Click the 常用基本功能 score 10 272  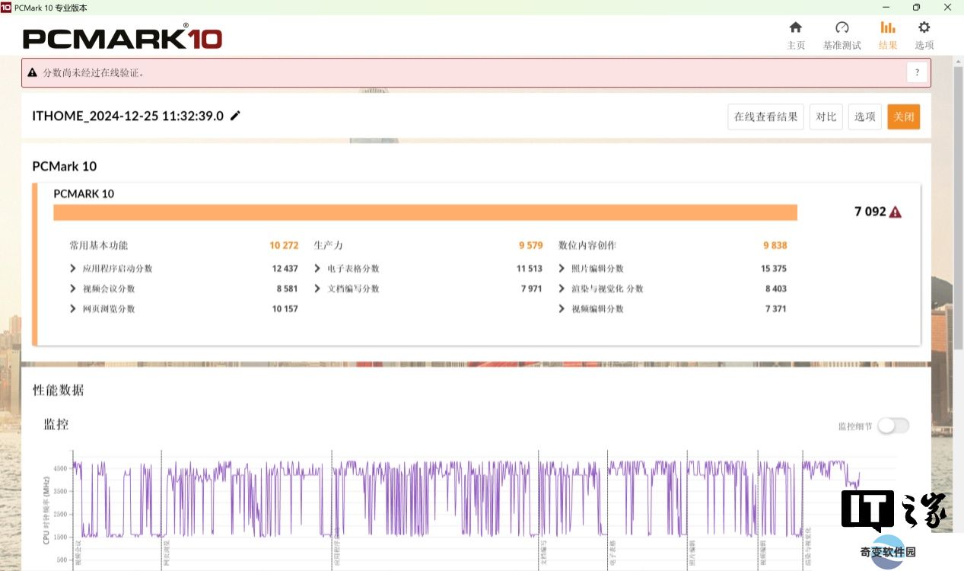coord(284,245)
